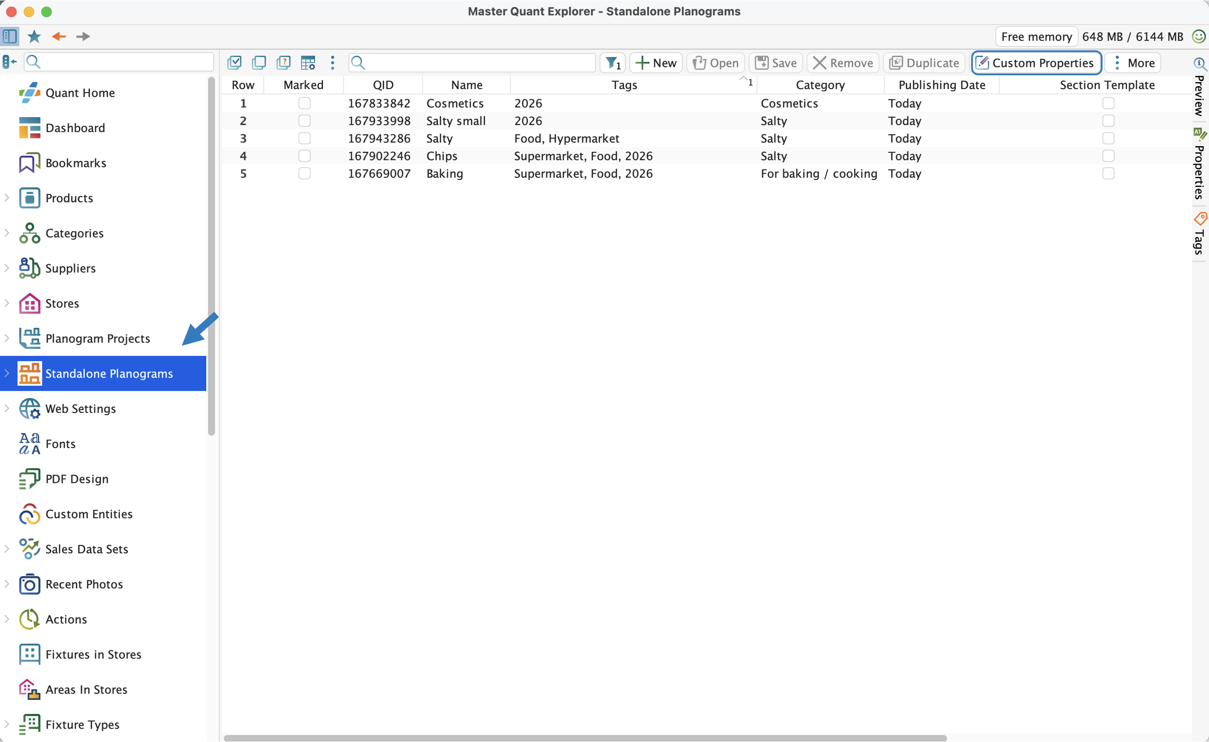Screen dimensions: 1209x742
Task: Click the invert marking icon
Action: tap(284, 63)
